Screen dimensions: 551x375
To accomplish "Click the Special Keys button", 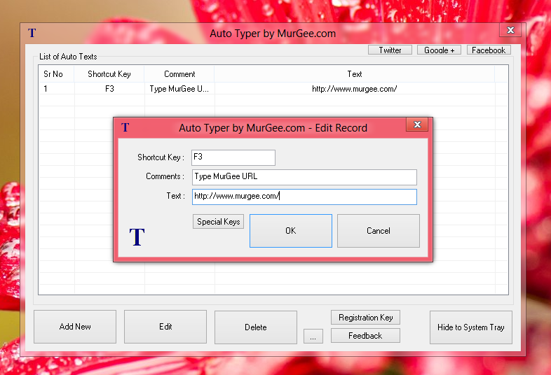I will (218, 222).
